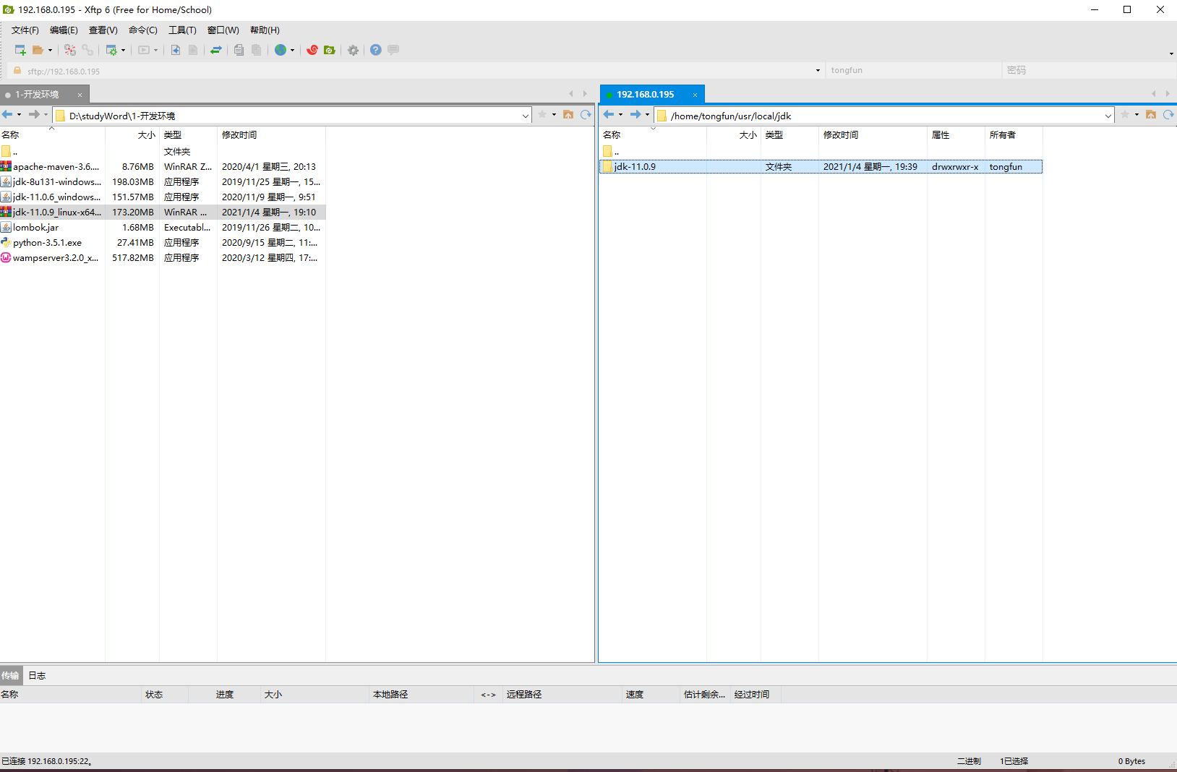Viewport: 1177px width, 772px height.
Task: Expand local back history dropdown arrow
Action: 19,115
